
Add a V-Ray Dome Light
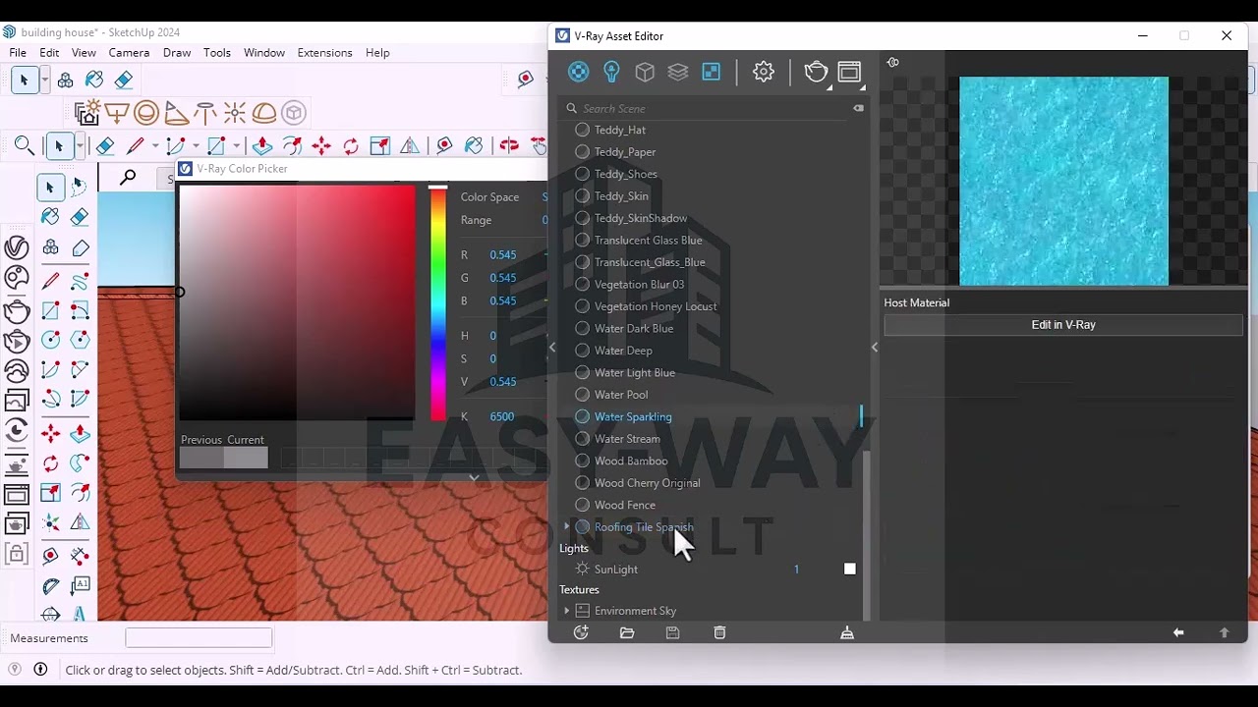(264, 113)
